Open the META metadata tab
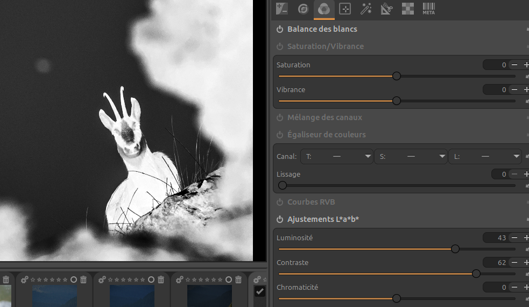 pos(428,9)
